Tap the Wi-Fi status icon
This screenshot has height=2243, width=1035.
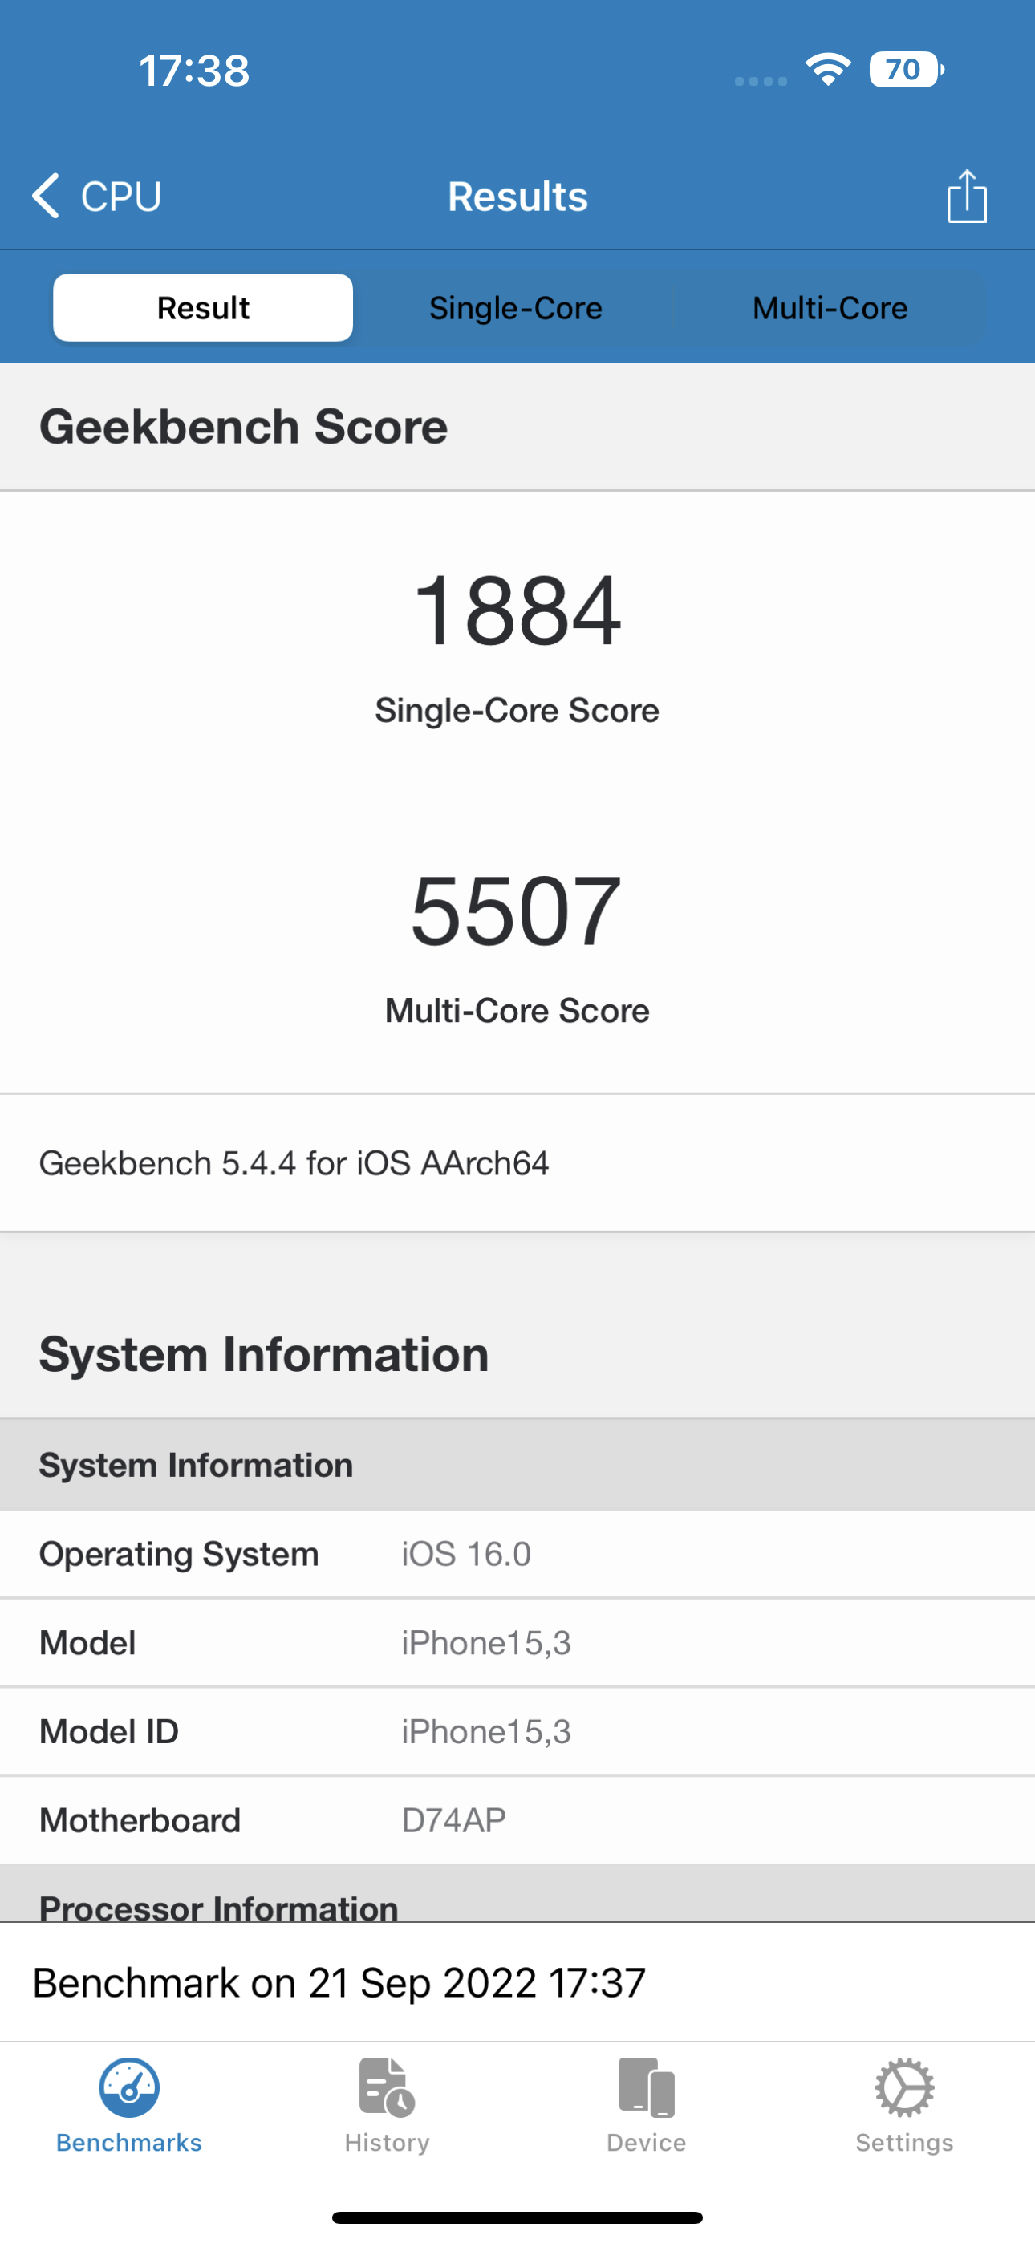click(828, 70)
